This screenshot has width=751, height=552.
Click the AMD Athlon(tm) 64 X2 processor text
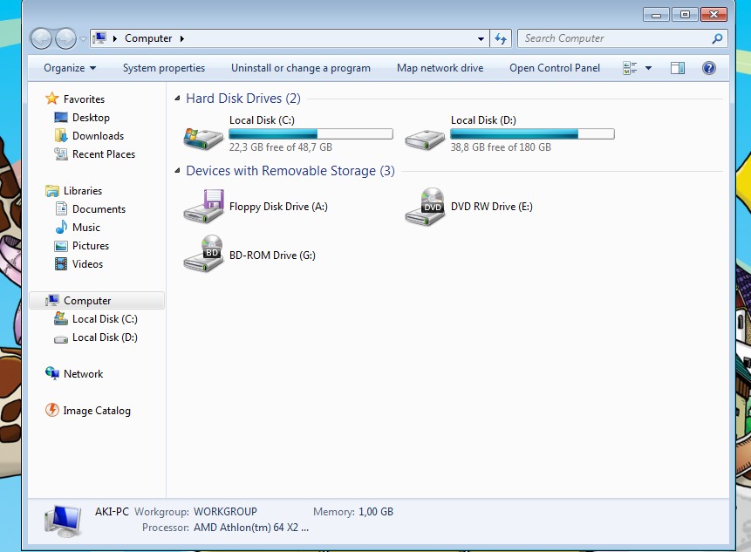[251, 528]
